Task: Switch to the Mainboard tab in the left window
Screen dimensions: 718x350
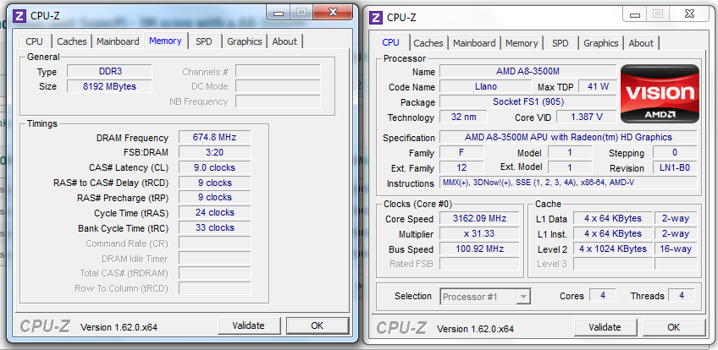Action: tap(118, 41)
